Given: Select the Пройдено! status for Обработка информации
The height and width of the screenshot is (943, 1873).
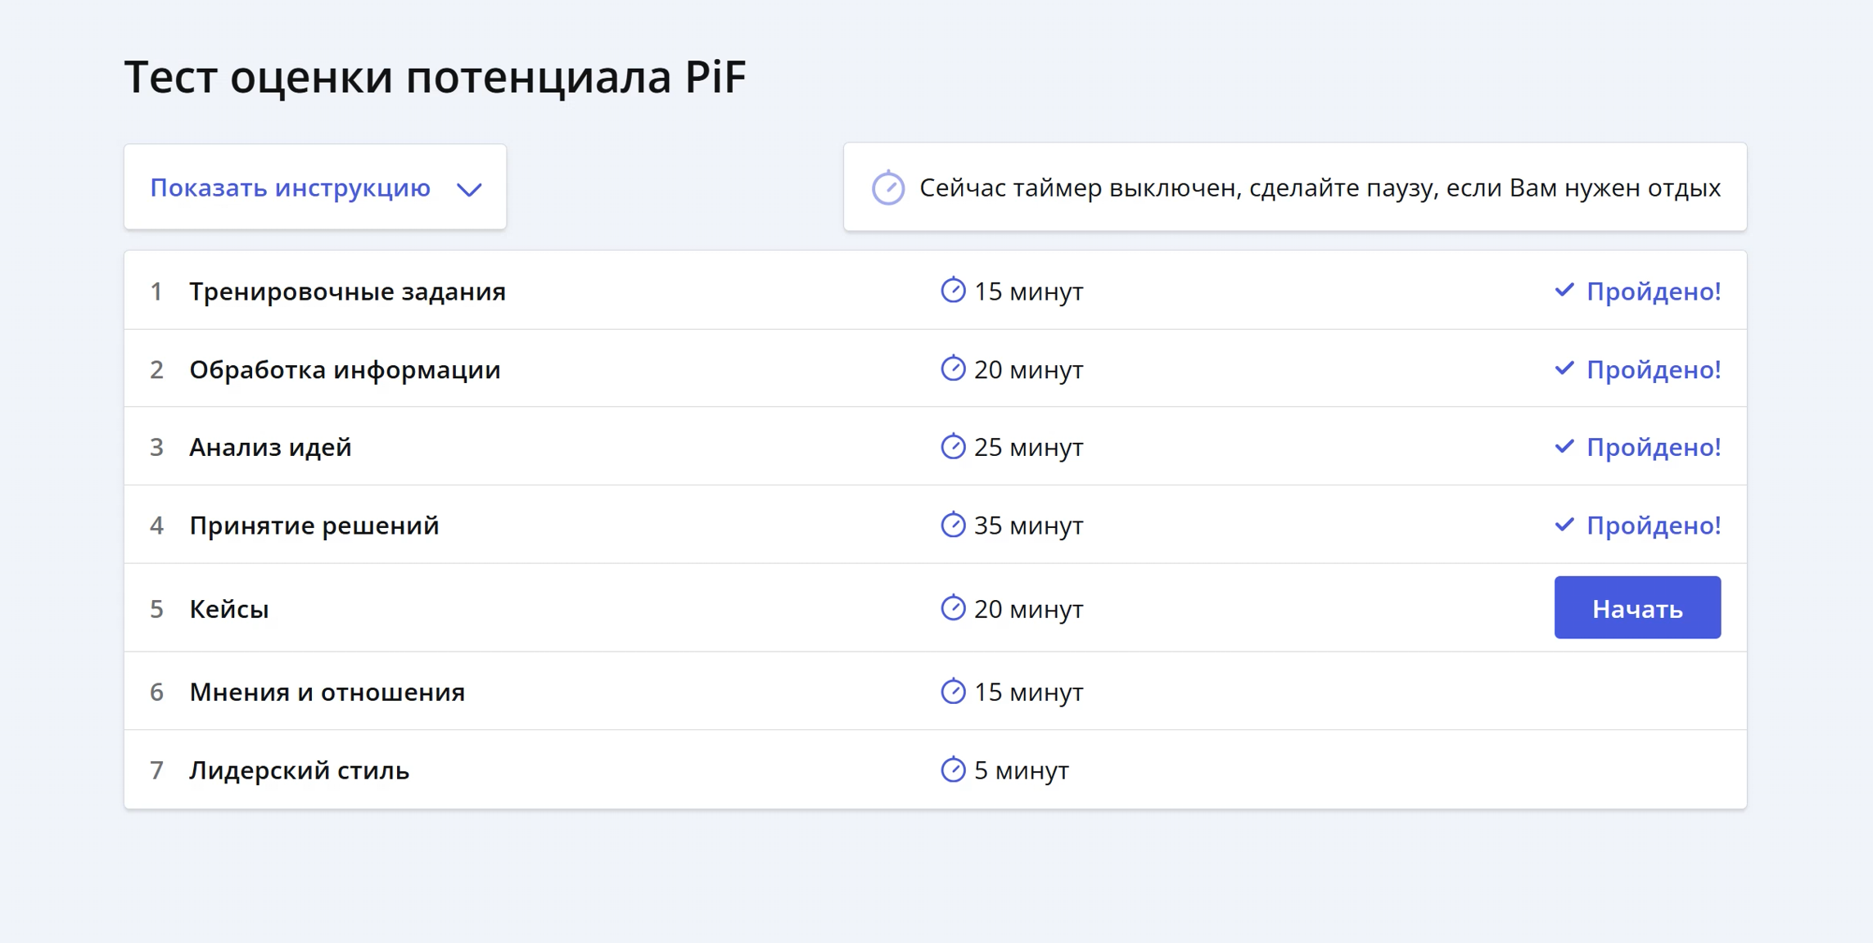Looking at the screenshot, I should 1654,369.
